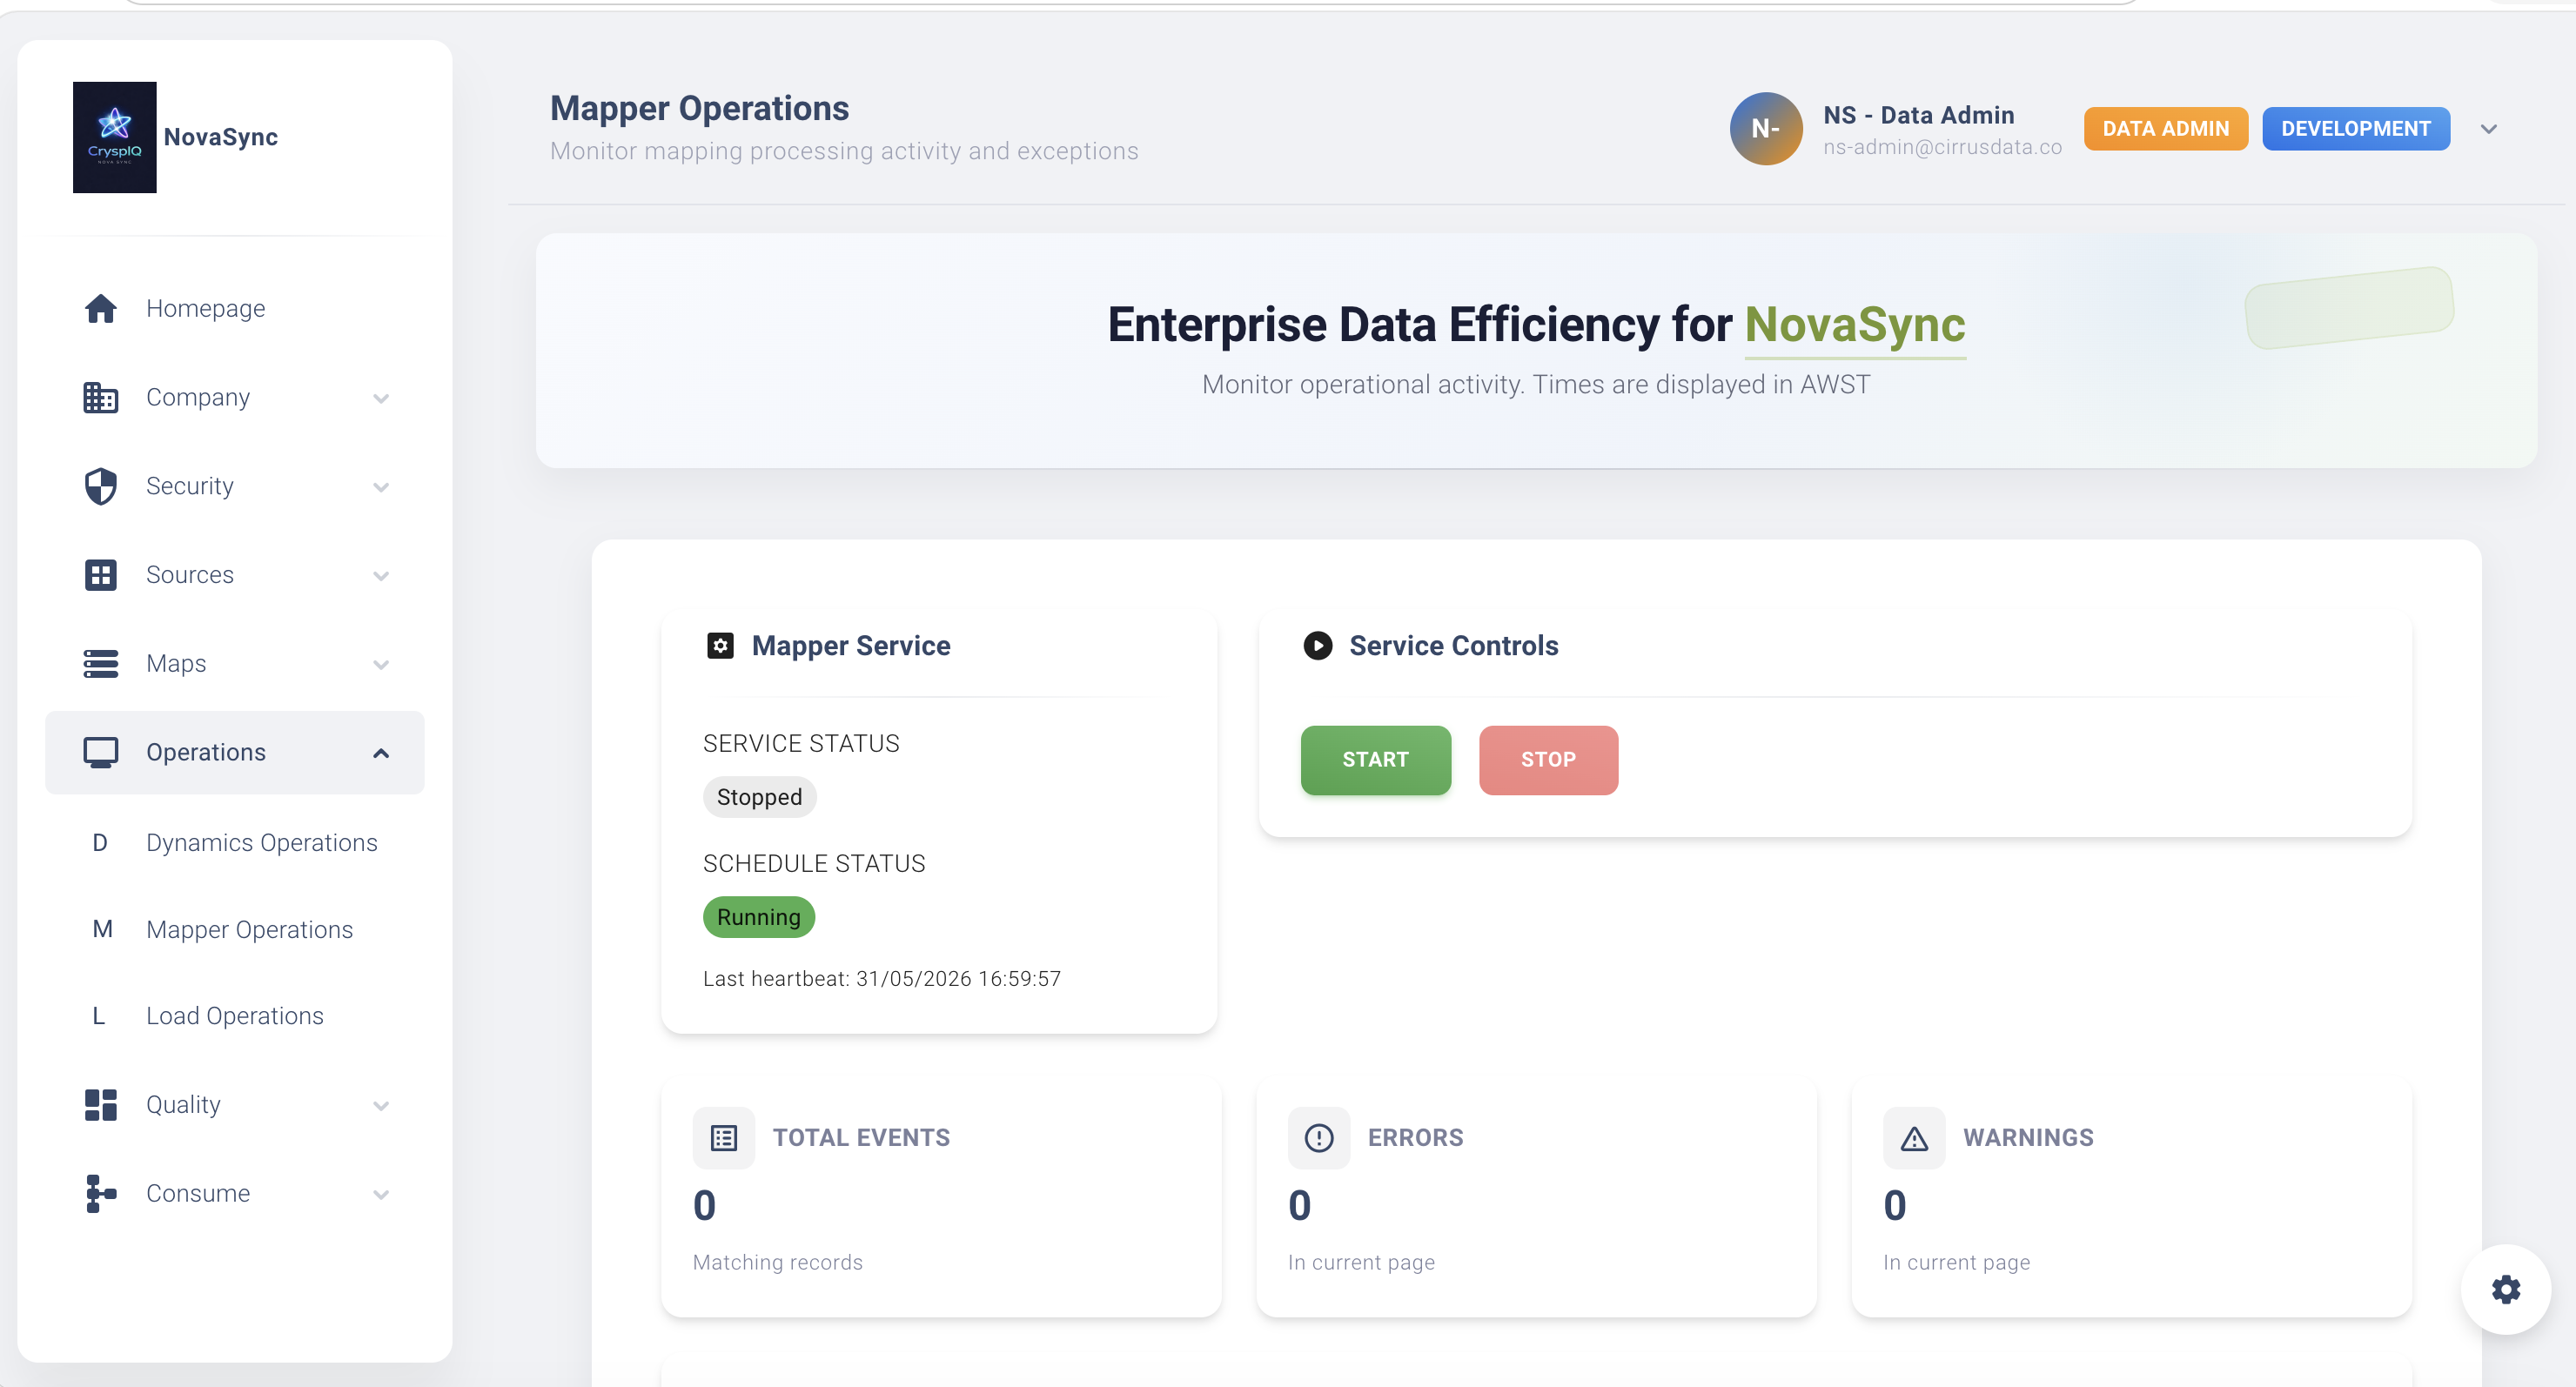Click the Errors count value
Image resolution: width=2576 pixels, height=1387 pixels.
[x=1299, y=1206]
